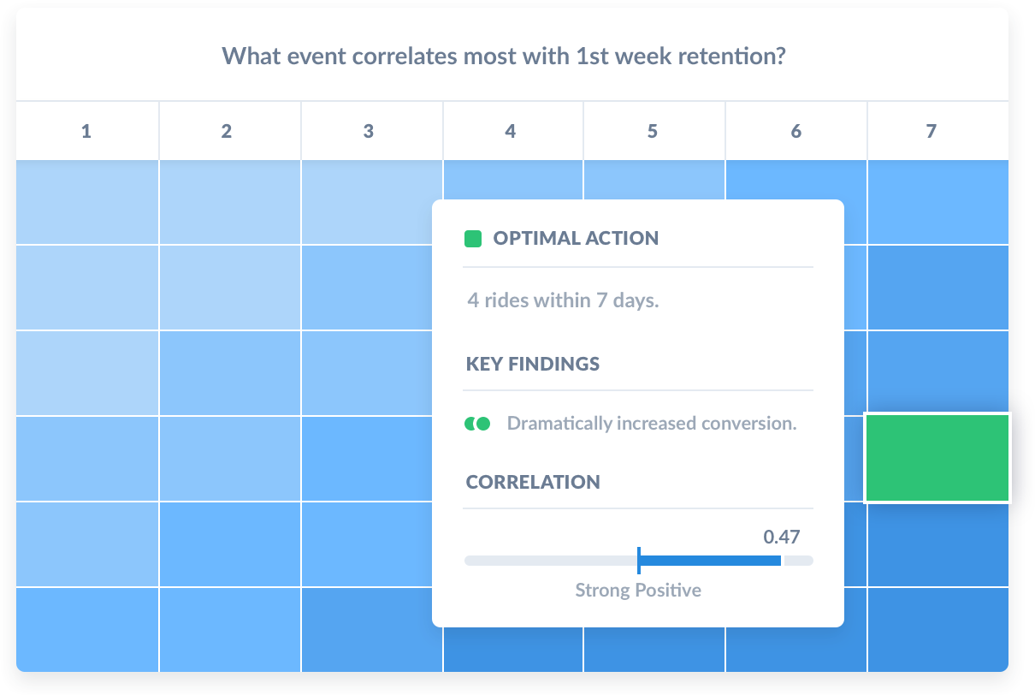Screen dimensions: 1035x695
Task: Click 'Dramatically increased conversion' finding
Action: click(652, 424)
